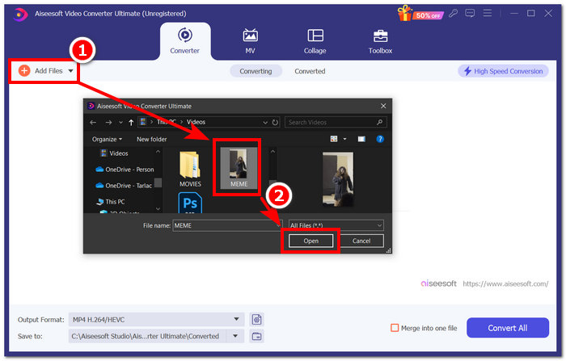Switch to the MV tab

coord(251,41)
